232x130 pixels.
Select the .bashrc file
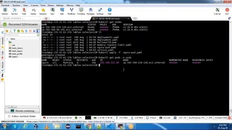[x=13, y=57]
